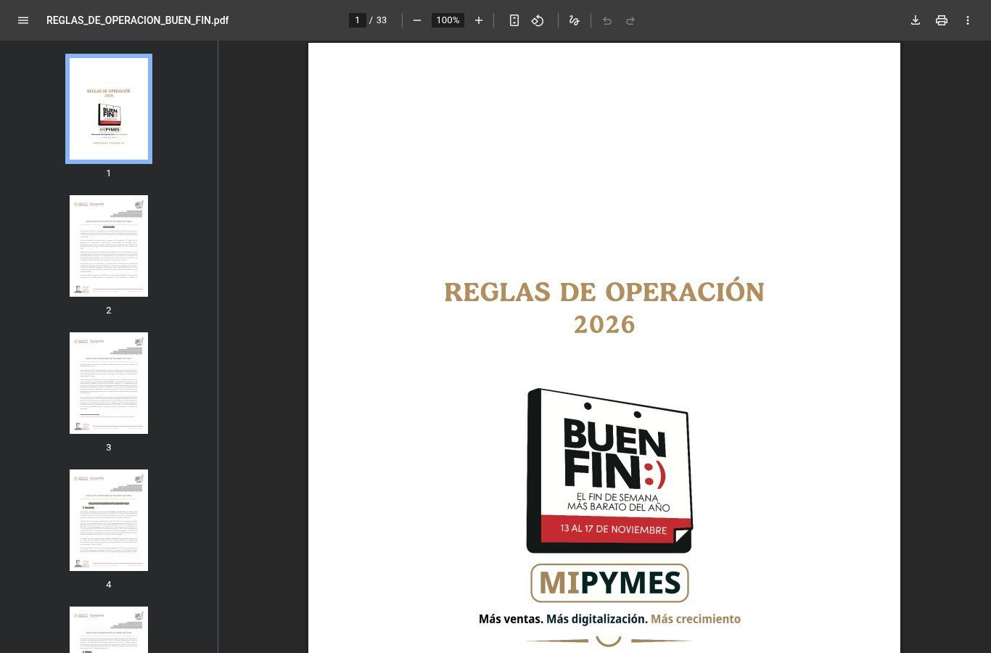Viewport: 991px width, 653px height.
Task: Download the PDF file
Action: pos(916,20)
